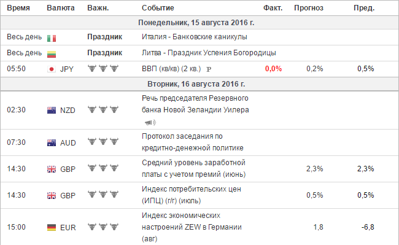Open Средний уровень заработной платы event
Screen dimensions: 399x245
tap(193, 168)
